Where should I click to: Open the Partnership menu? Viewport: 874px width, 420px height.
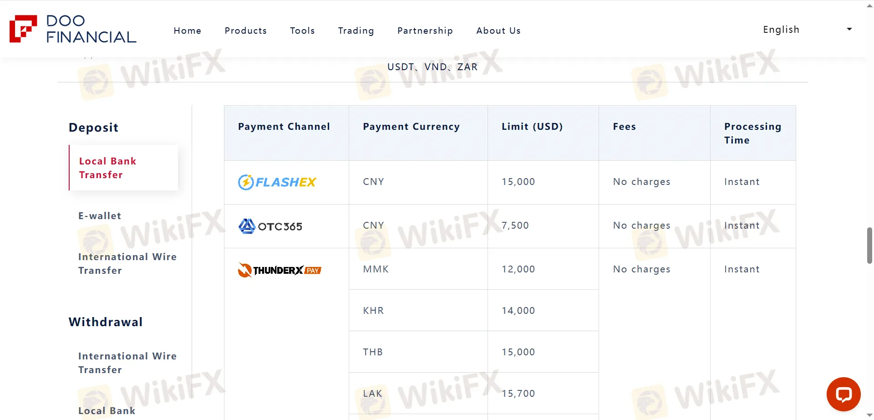click(x=425, y=31)
